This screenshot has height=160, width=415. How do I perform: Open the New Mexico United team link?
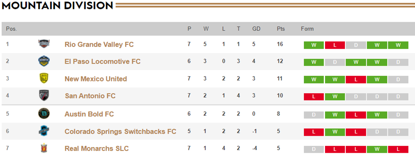(x=96, y=79)
